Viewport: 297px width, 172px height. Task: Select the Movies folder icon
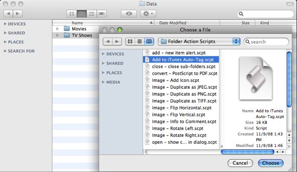(67, 29)
